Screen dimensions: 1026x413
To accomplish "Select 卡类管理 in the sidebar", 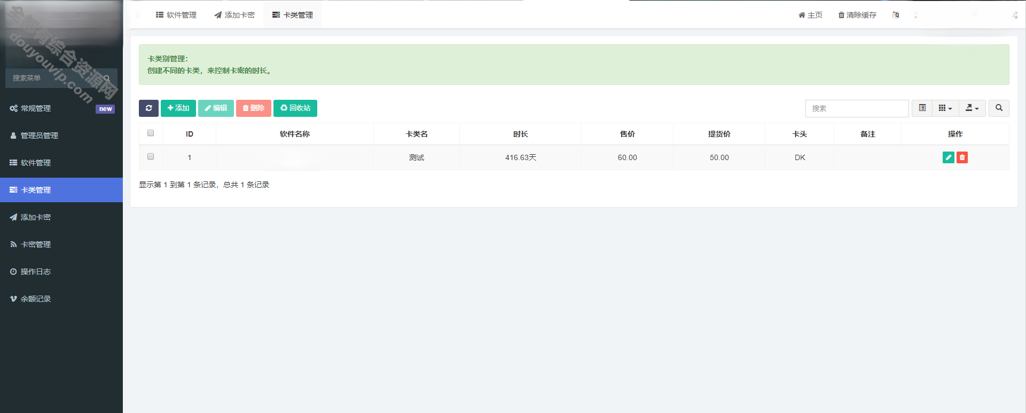I will click(61, 190).
